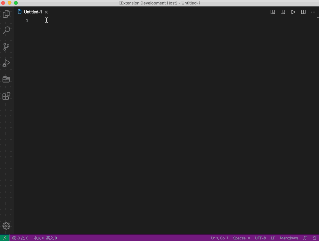The width and height of the screenshot is (319, 241).
Task: Click the remote window indicator in status bar
Action: click(4, 238)
